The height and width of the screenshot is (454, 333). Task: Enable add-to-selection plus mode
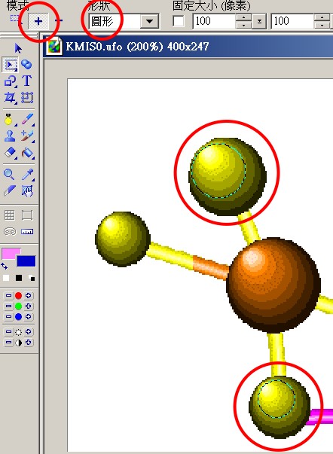[x=38, y=21]
